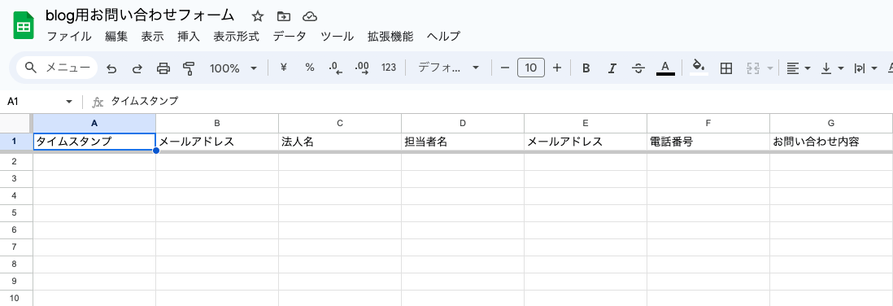Open the 表示形式 menu
The height and width of the screenshot is (306, 893).
(237, 37)
